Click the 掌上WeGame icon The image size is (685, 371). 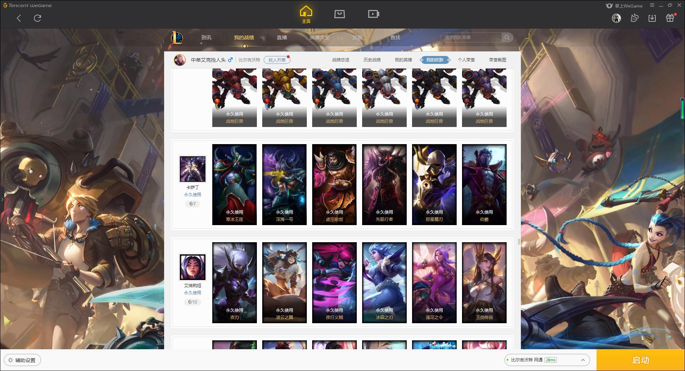609,6
